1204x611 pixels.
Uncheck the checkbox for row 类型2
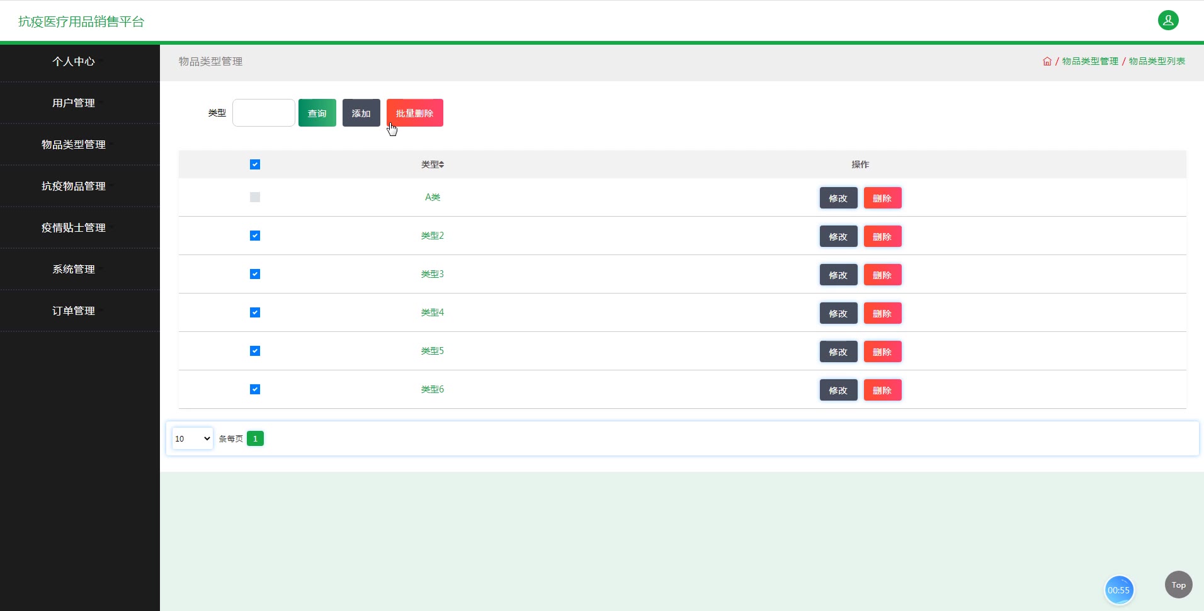(x=255, y=236)
